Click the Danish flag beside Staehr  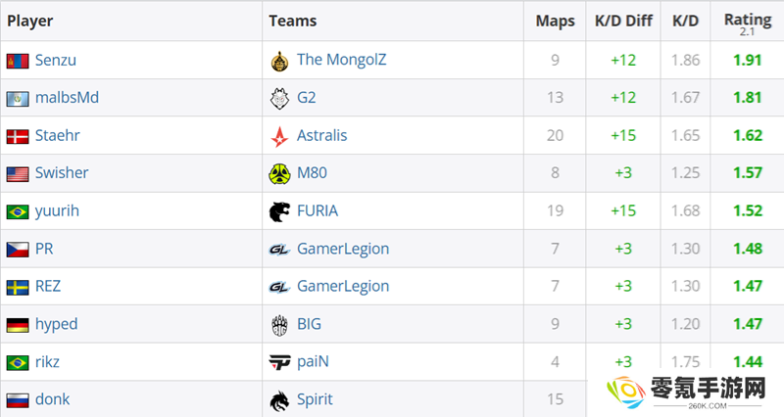click(x=18, y=136)
